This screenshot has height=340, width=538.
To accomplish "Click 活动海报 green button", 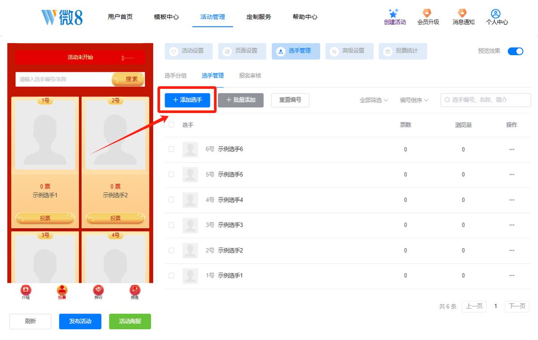I will click(x=130, y=322).
